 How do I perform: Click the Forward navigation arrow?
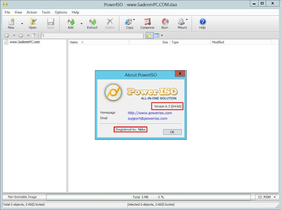21,36
